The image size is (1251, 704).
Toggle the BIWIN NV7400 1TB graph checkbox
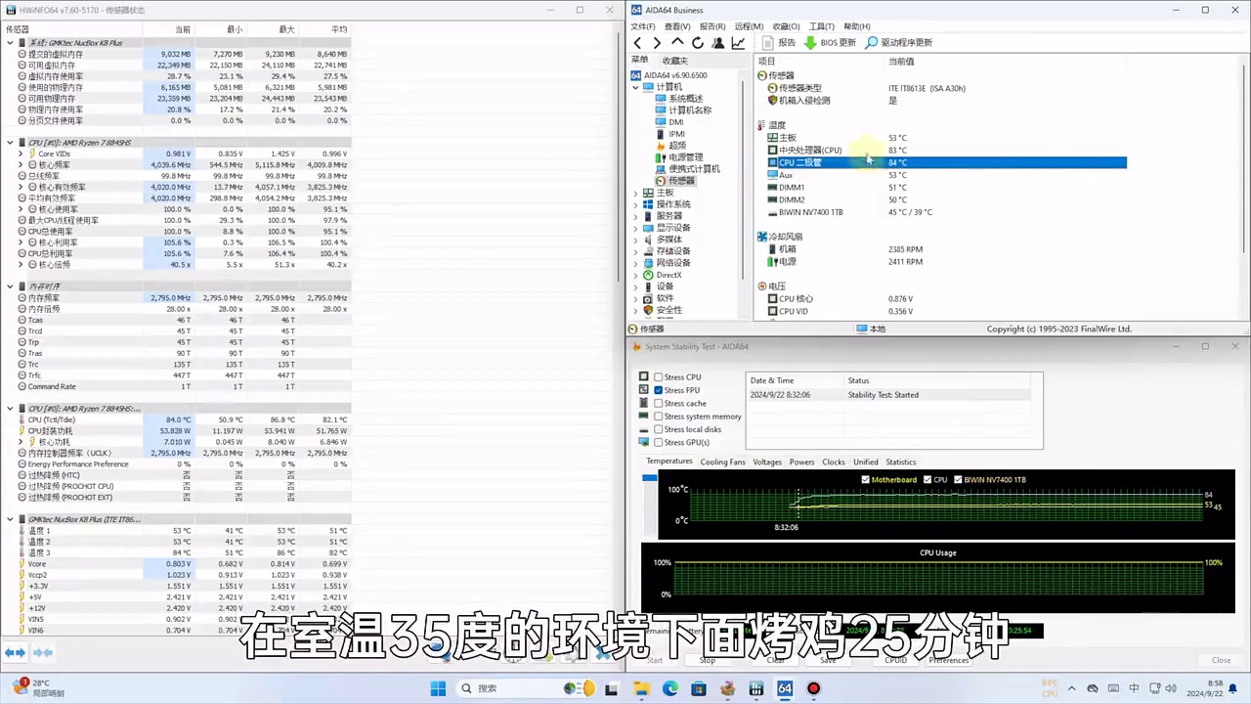[958, 480]
